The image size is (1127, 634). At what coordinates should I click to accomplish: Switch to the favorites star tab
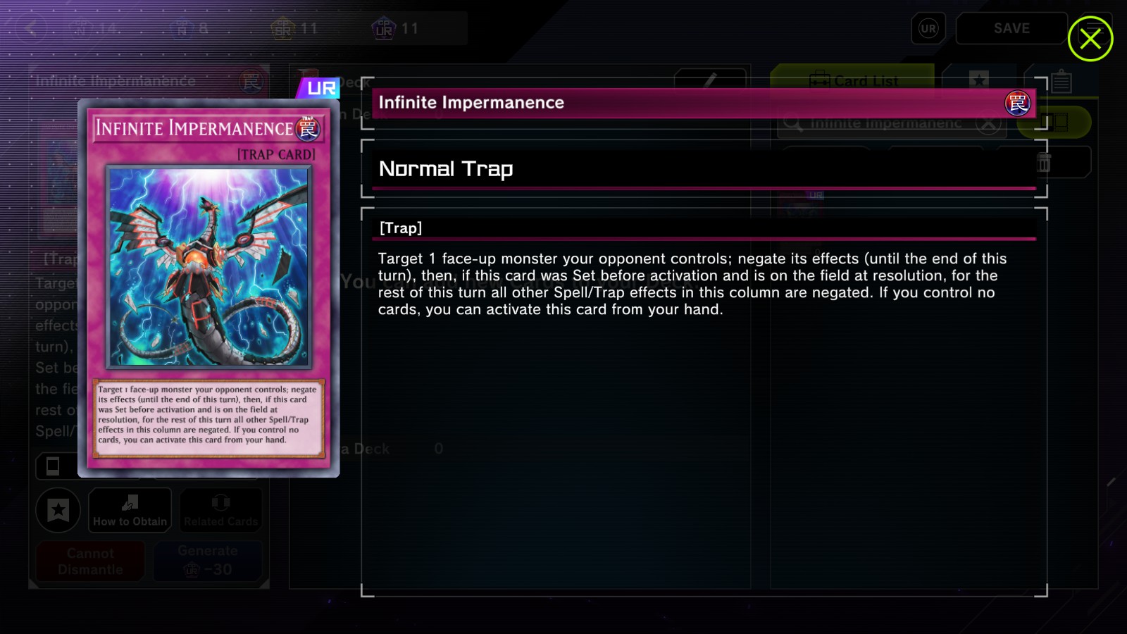click(978, 80)
